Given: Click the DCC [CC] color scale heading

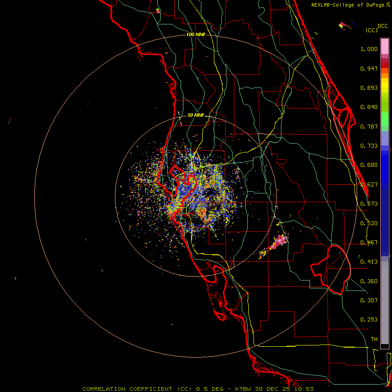Looking at the screenshot, I should [376, 28].
